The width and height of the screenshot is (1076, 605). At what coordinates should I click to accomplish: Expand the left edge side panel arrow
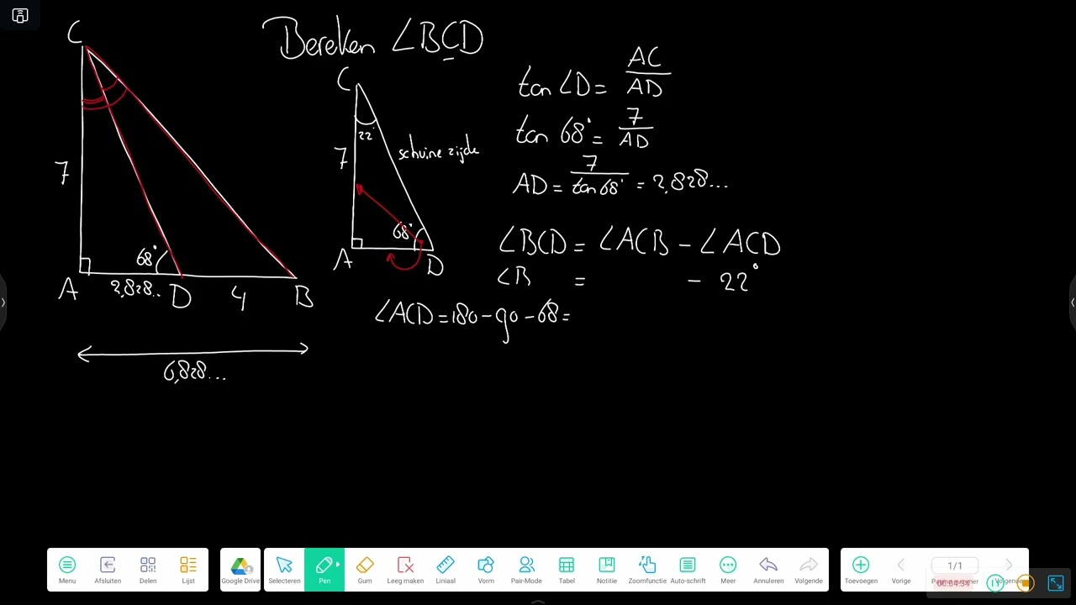(3, 302)
